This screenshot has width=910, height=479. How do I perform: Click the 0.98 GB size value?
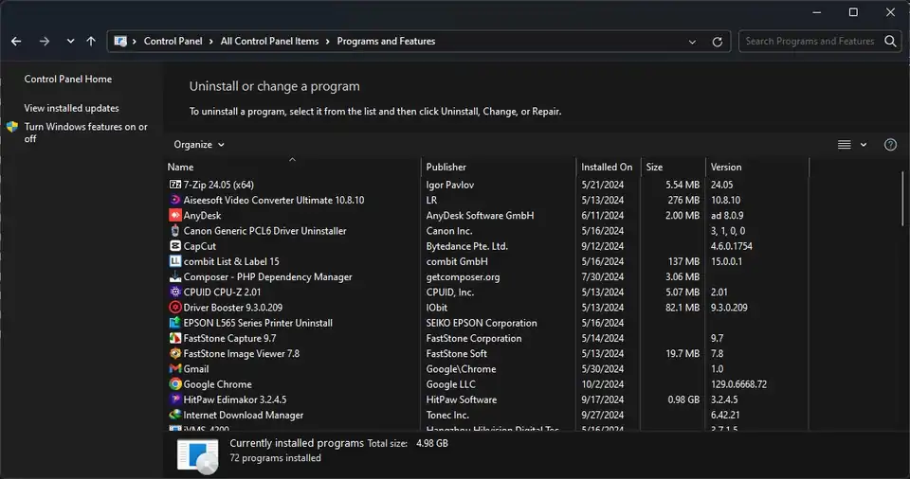pos(683,399)
